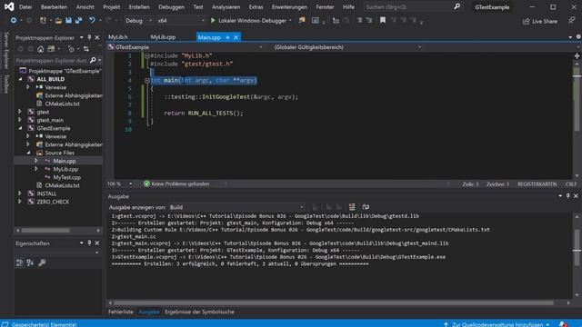Pin the Eigenschaften panel

point(89,243)
